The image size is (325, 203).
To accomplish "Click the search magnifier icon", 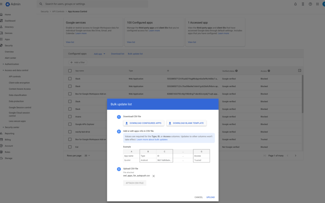I will pyautogui.click(x=41, y=4).
